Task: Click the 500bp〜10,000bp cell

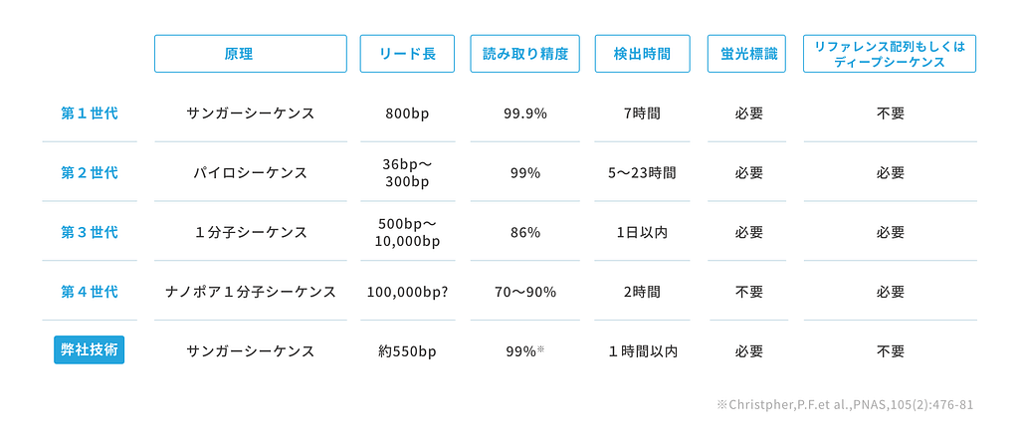Action: pos(407,232)
